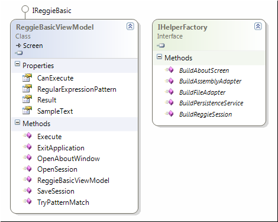The height and width of the screenshot is (222, 278).
Task: Click the SaveSession method icon
Action: coord(27,191)
